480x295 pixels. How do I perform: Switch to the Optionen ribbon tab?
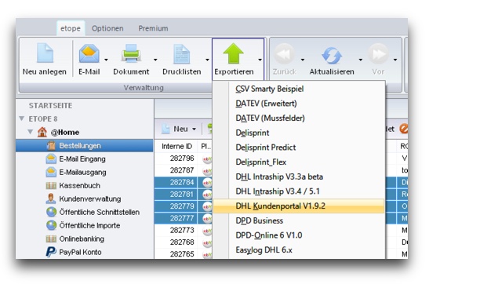[107, 28]
